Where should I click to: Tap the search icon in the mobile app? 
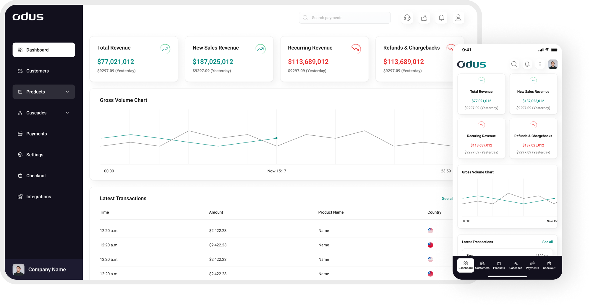[514, 64]
